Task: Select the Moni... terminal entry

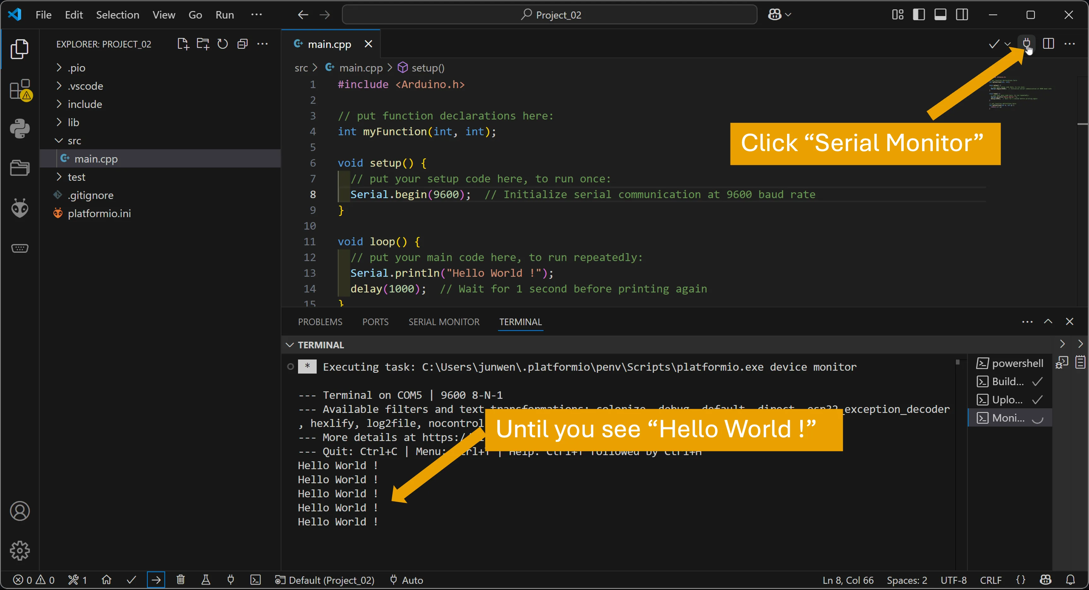Action: (x=1009, y=417)
